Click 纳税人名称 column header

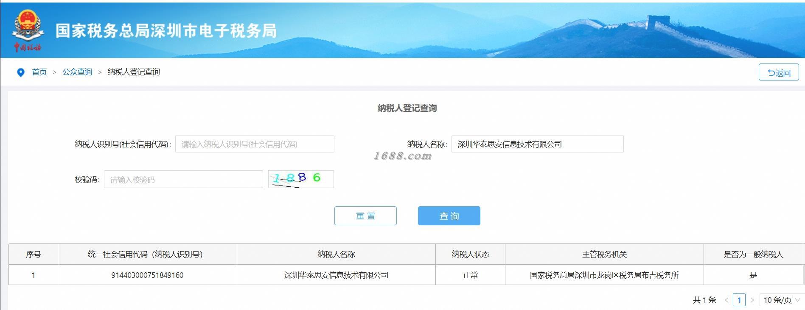(336, 254)
